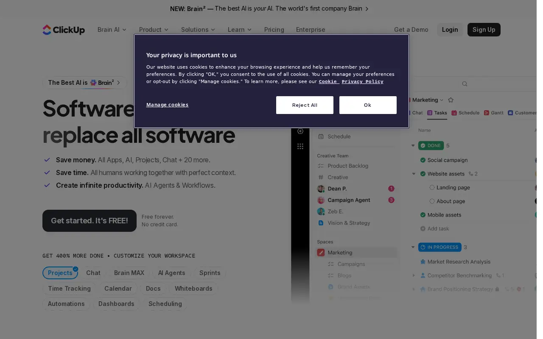Open Dean P. avatar chat

(x=321, y=189)
